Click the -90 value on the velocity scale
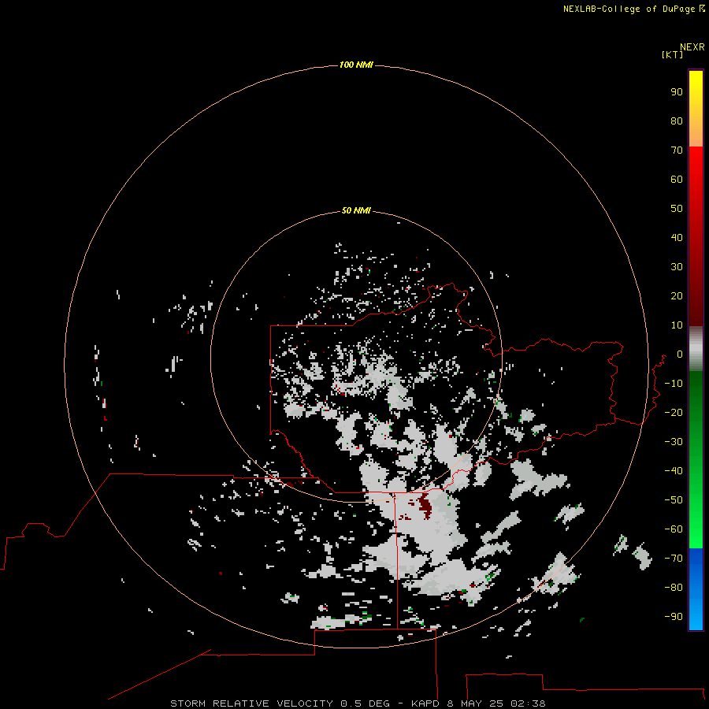The image size is (709, 709). click(674, 617)
